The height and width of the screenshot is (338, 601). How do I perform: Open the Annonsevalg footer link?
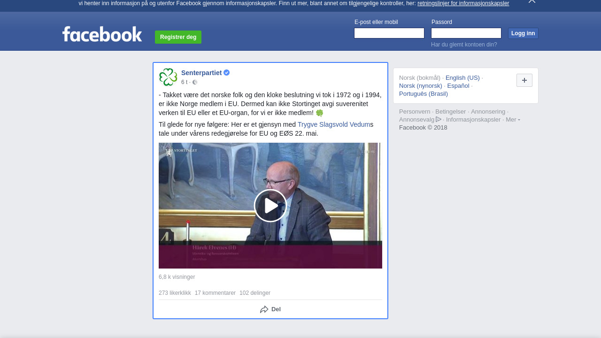coord(420,120)
